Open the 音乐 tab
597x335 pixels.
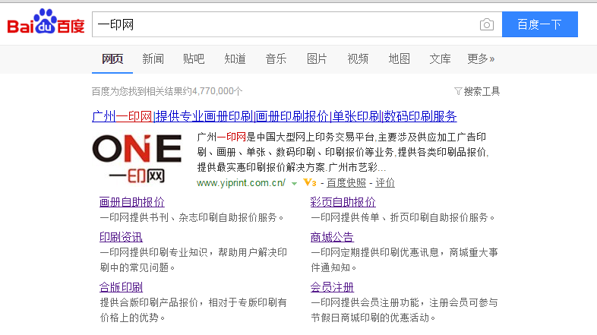pyautogui.click(x=276, y=59)
